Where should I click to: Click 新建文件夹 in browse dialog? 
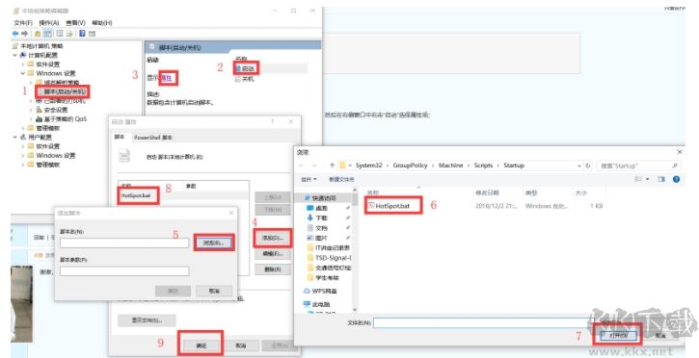coord(341,179)
